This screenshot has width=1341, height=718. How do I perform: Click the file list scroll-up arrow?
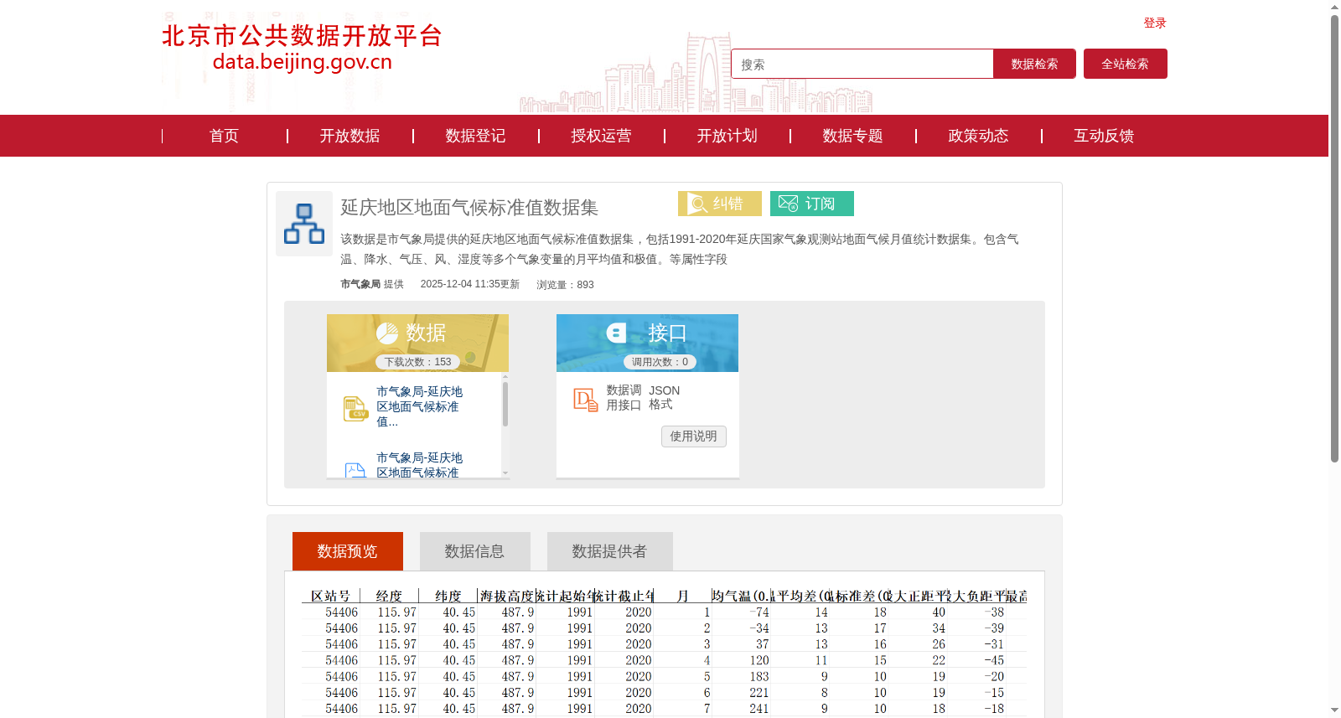click(505, 377)
